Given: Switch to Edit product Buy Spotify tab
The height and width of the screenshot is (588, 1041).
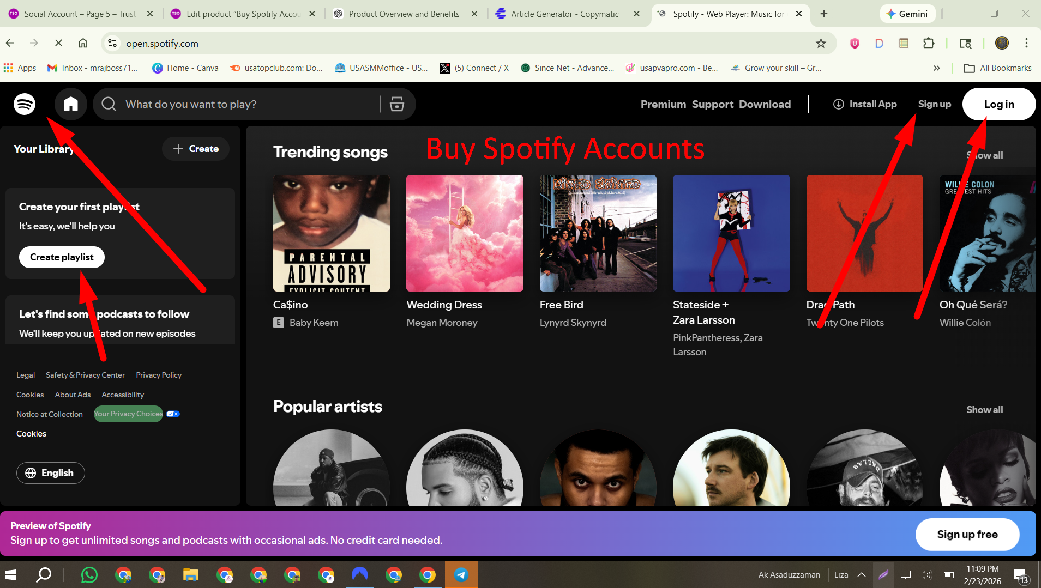Looking at the screenshot, I should point(243,14).
